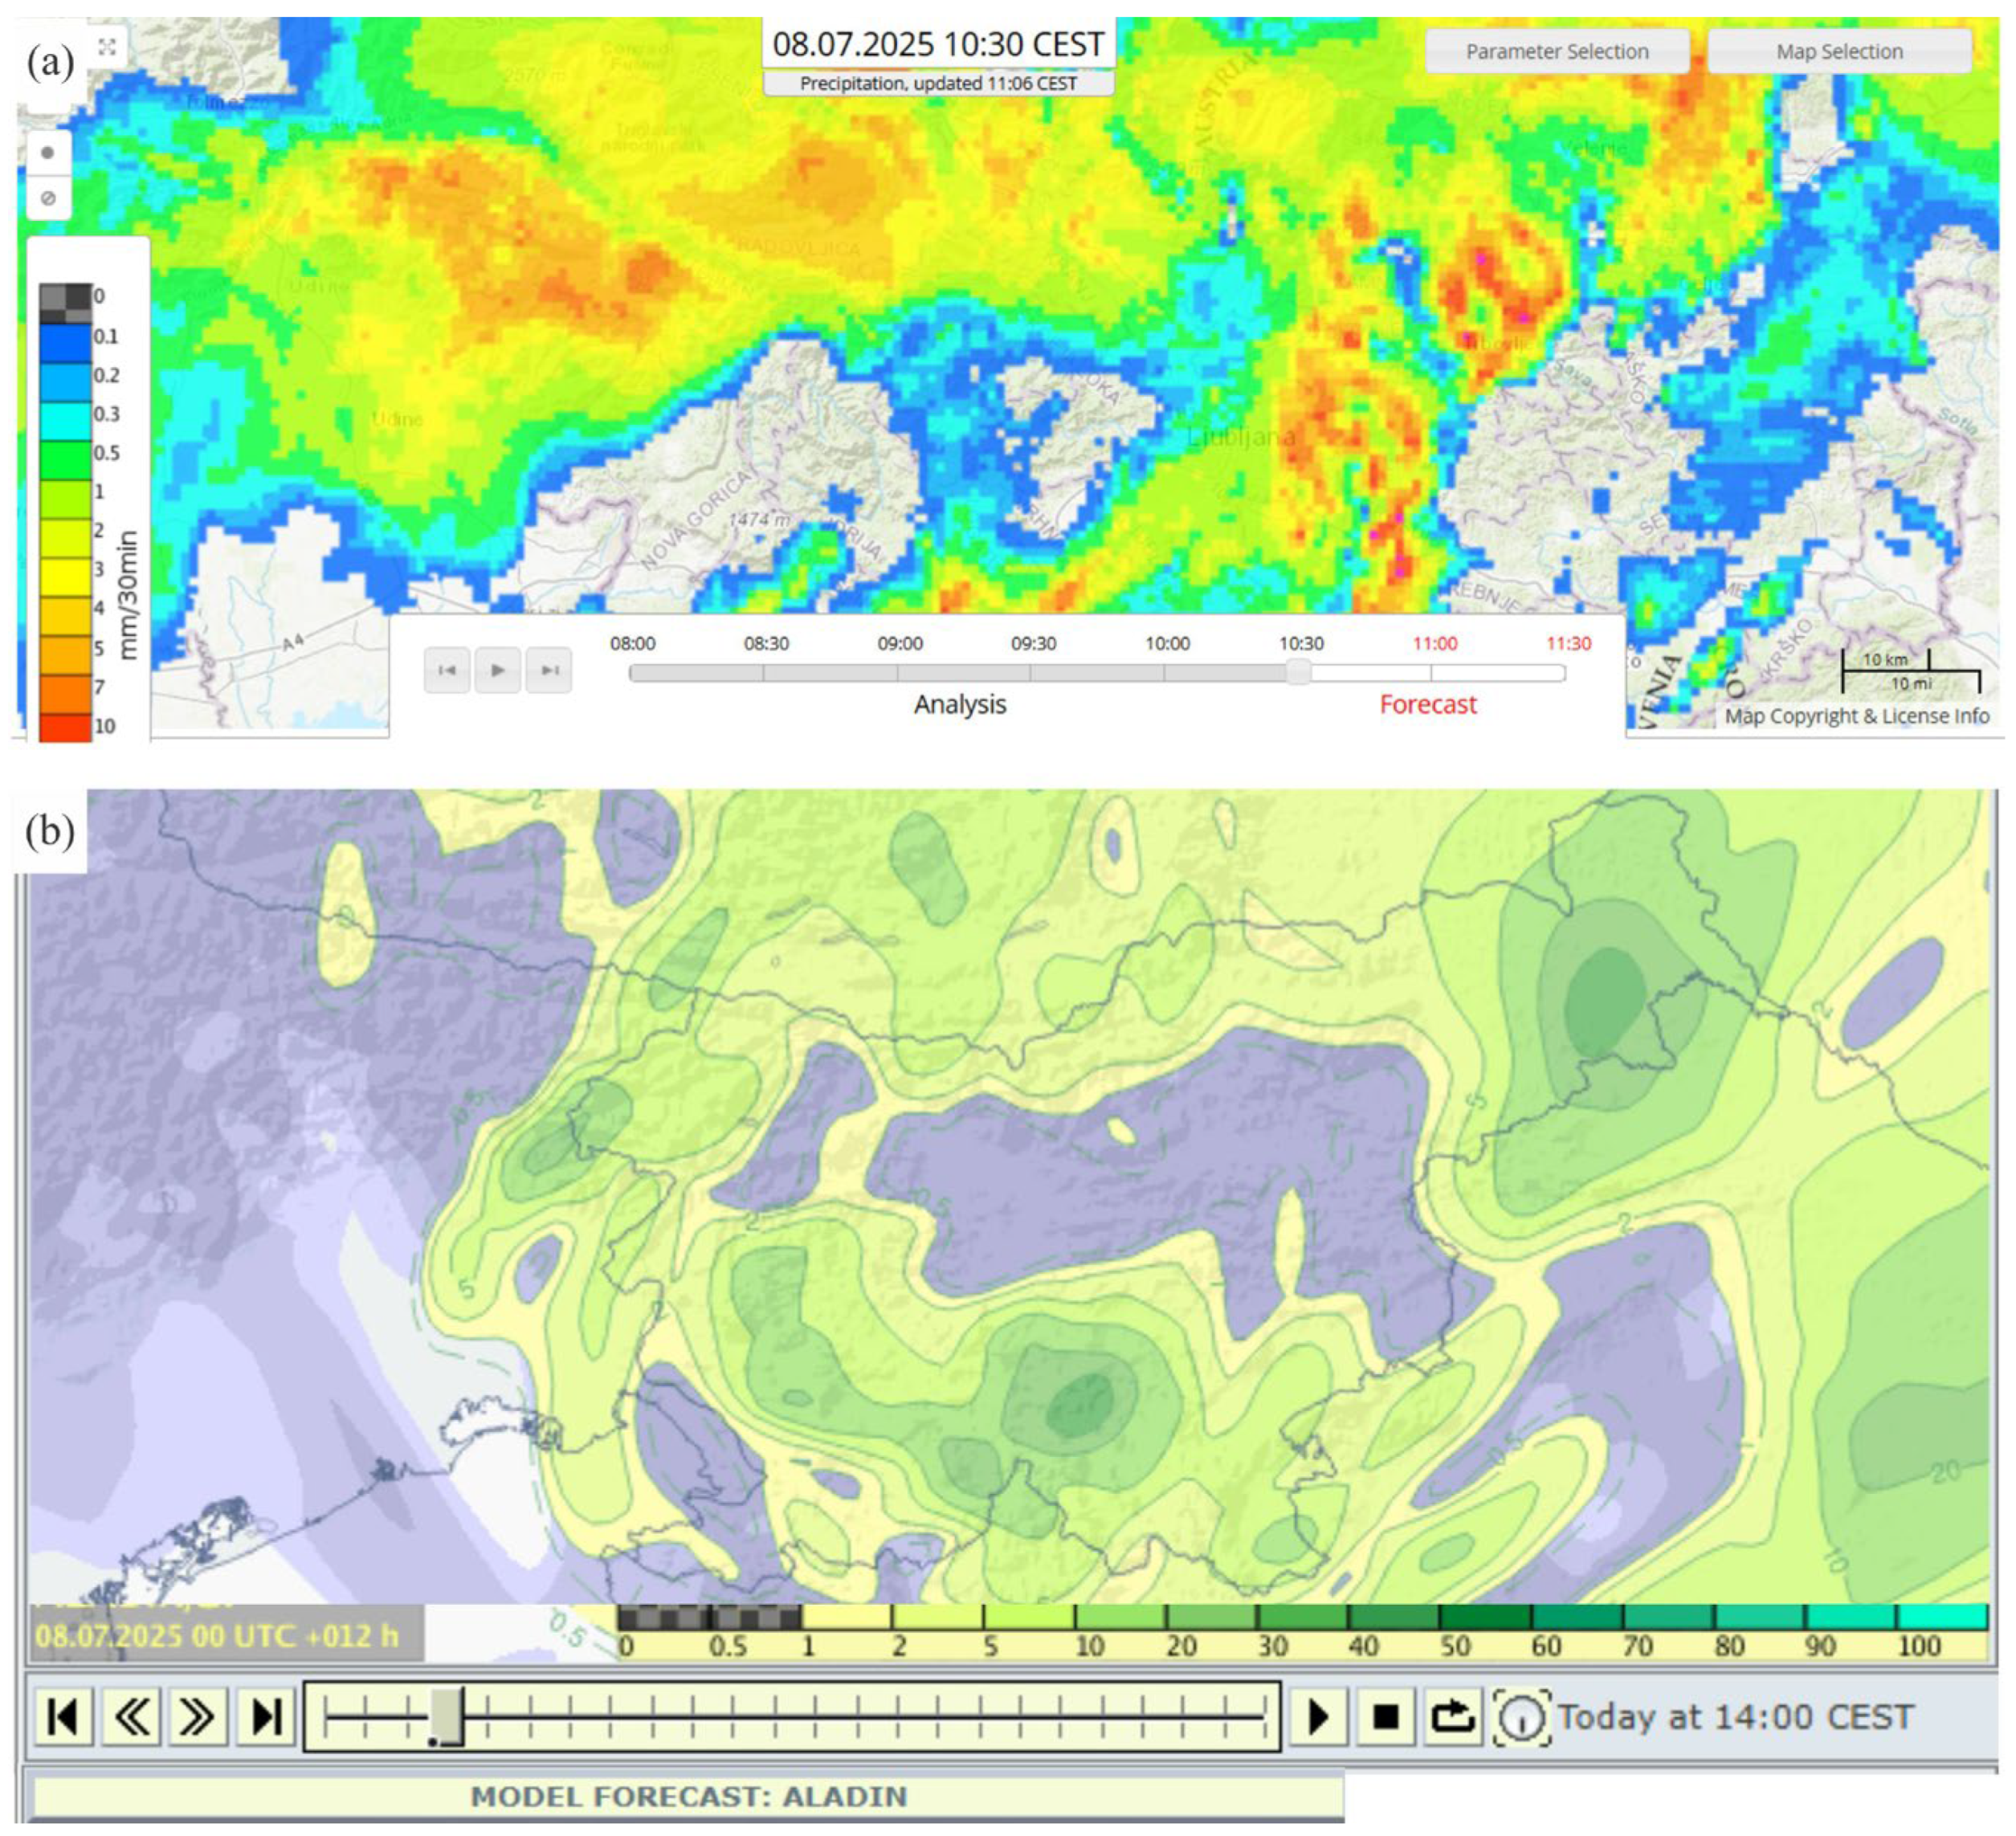2016x1836 pixels.
Task: Click the ALADIN forecast timeline slider thumb
Action: [447, 1717]
